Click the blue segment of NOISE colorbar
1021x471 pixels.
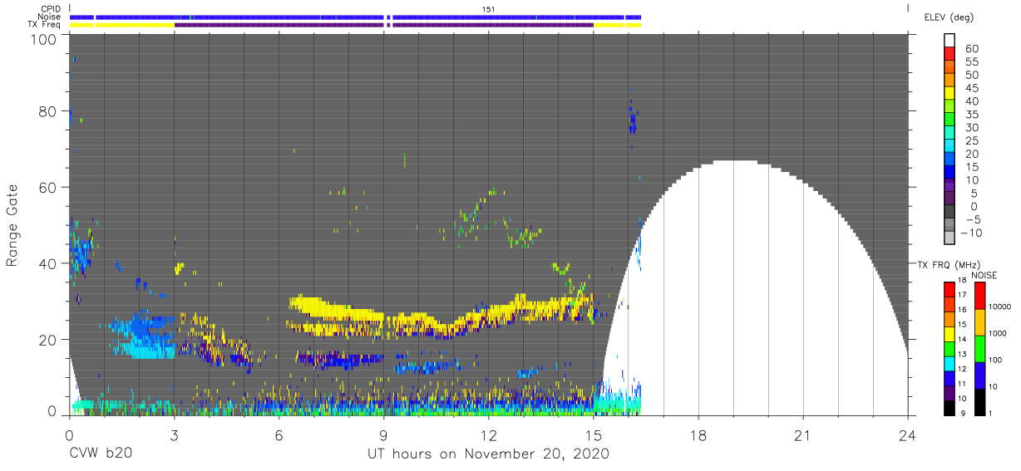coord(979,375)
